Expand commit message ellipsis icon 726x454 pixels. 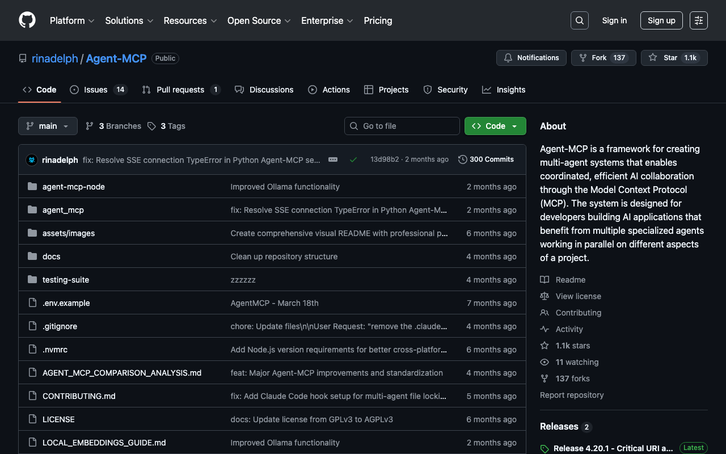[x=333, y=159]
